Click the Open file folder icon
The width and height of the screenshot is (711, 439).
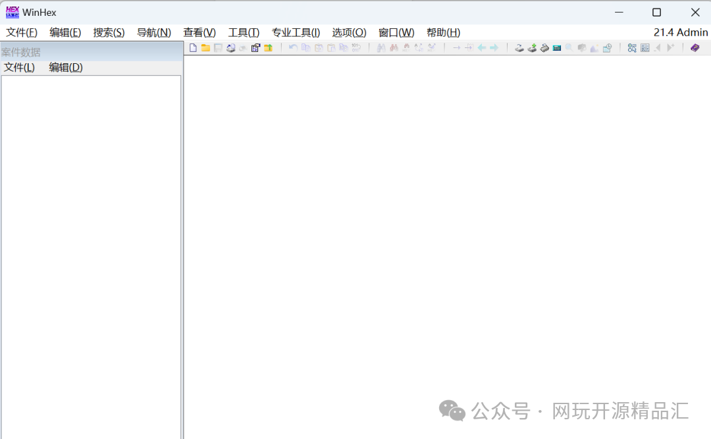pyautogui.click(x=205, y=48)
